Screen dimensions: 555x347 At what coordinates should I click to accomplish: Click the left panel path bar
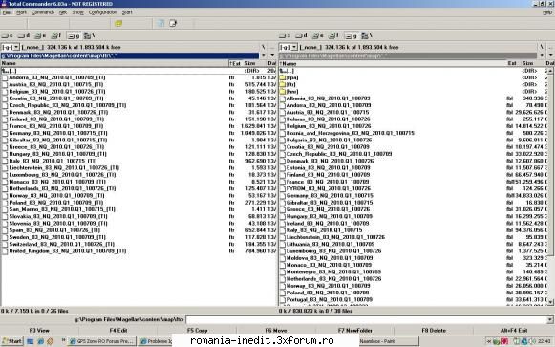tap(130, 55)
